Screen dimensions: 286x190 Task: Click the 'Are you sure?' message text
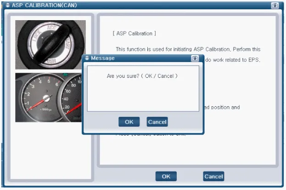pyautogui.click(x=142, y=76)
